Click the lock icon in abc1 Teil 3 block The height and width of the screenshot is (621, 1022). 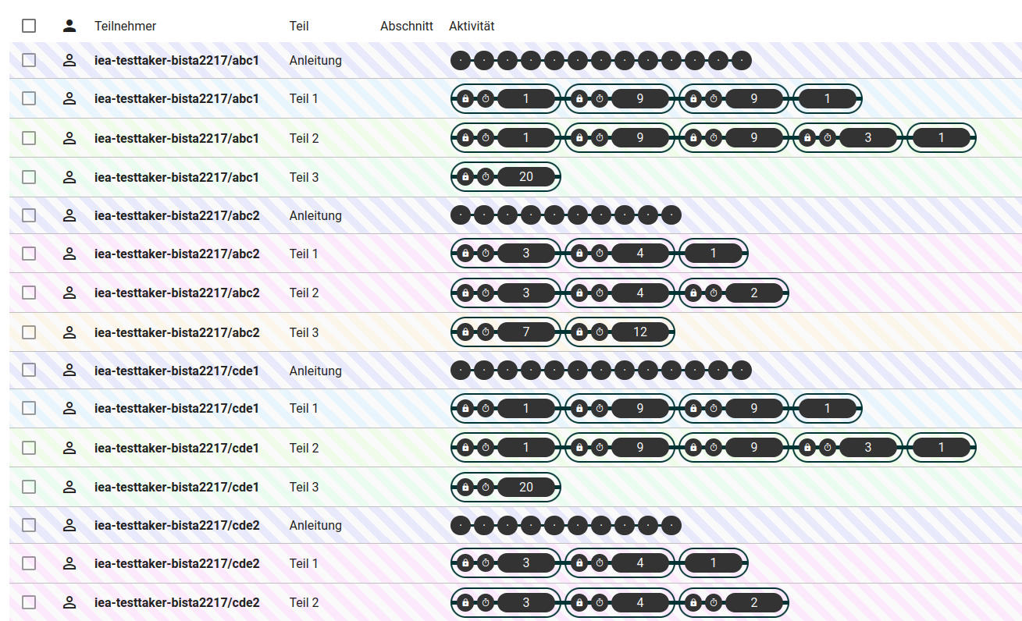[465, 177]
